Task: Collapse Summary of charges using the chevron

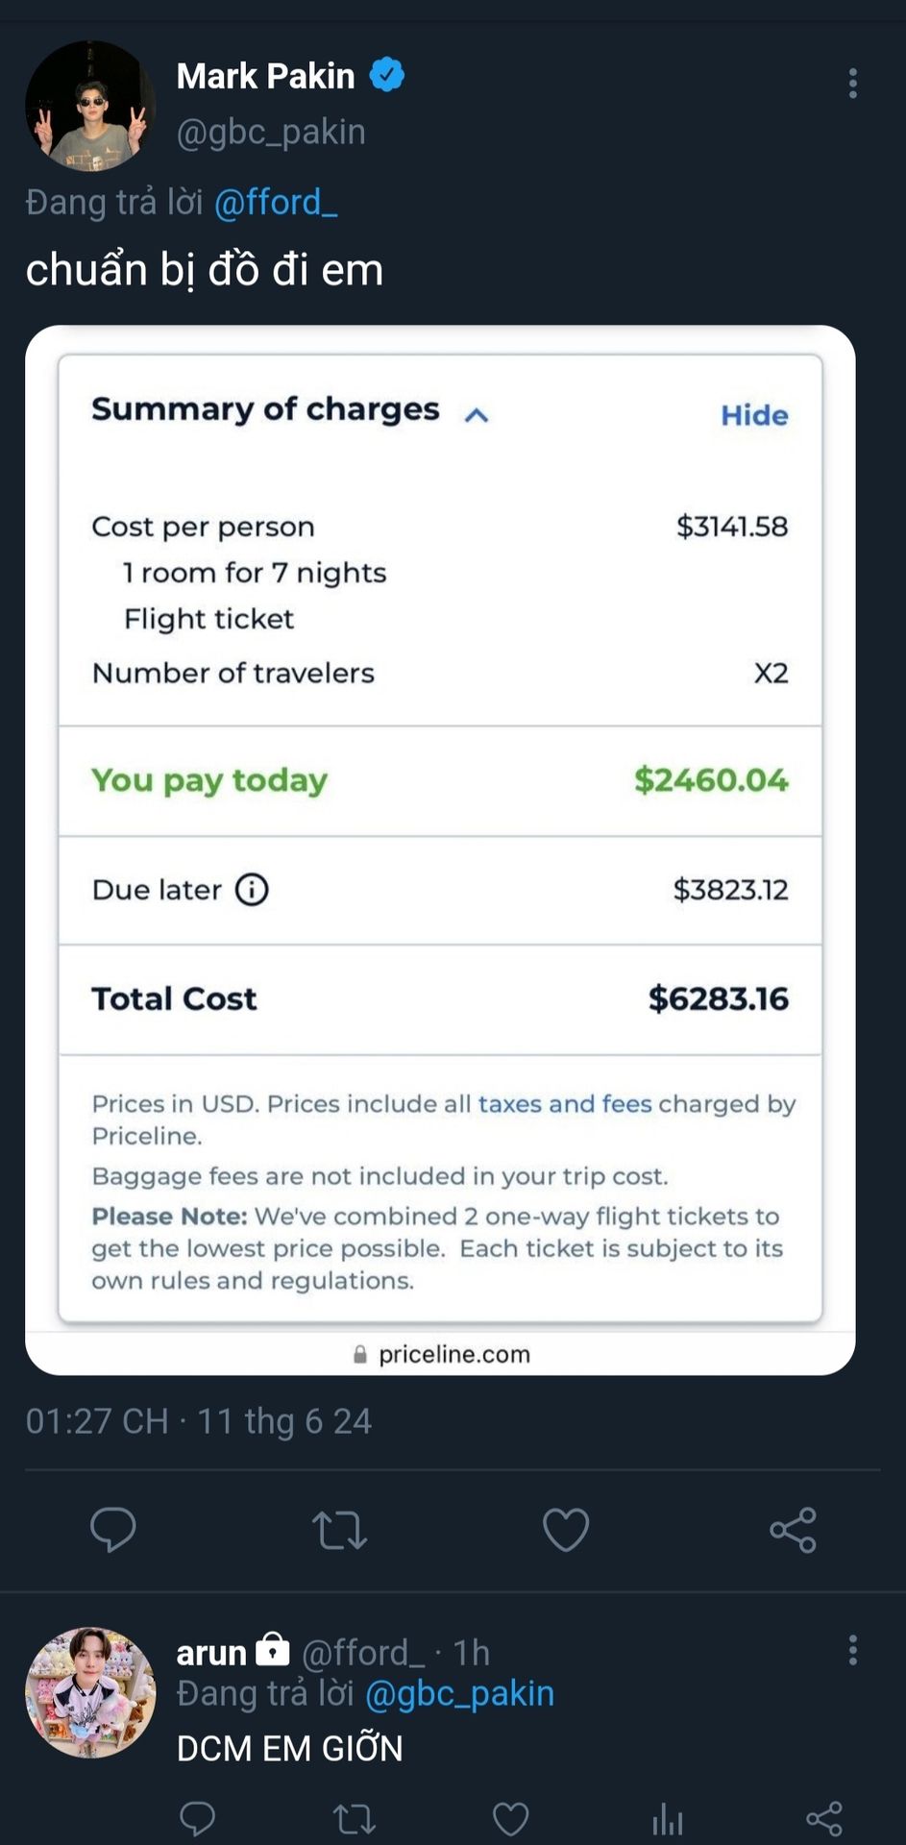Action: click(477, 415)
